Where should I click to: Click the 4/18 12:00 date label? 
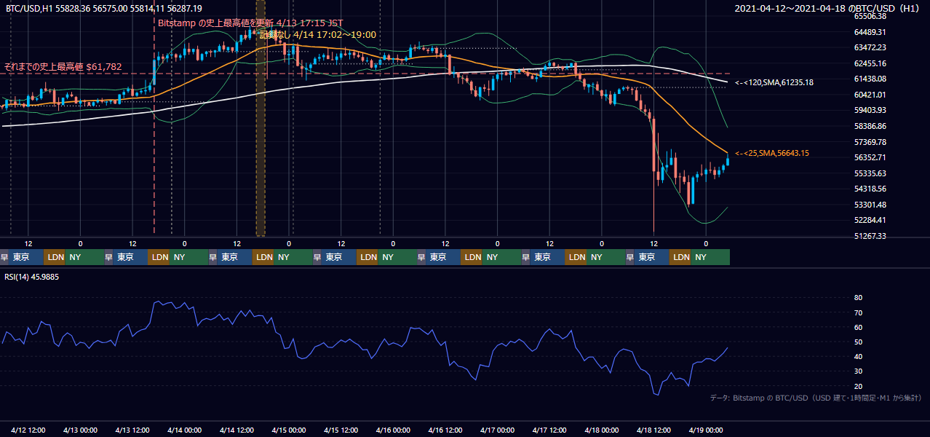click(x=654, y=430)
